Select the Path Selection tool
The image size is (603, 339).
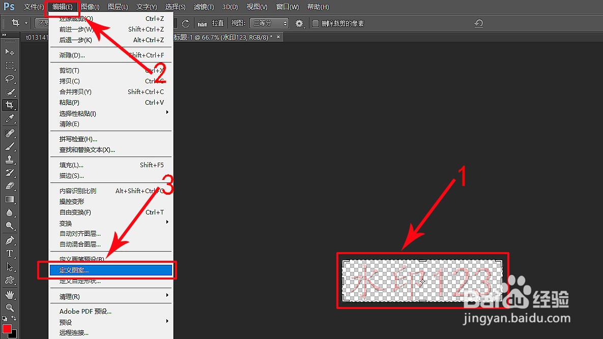point(10,267)
